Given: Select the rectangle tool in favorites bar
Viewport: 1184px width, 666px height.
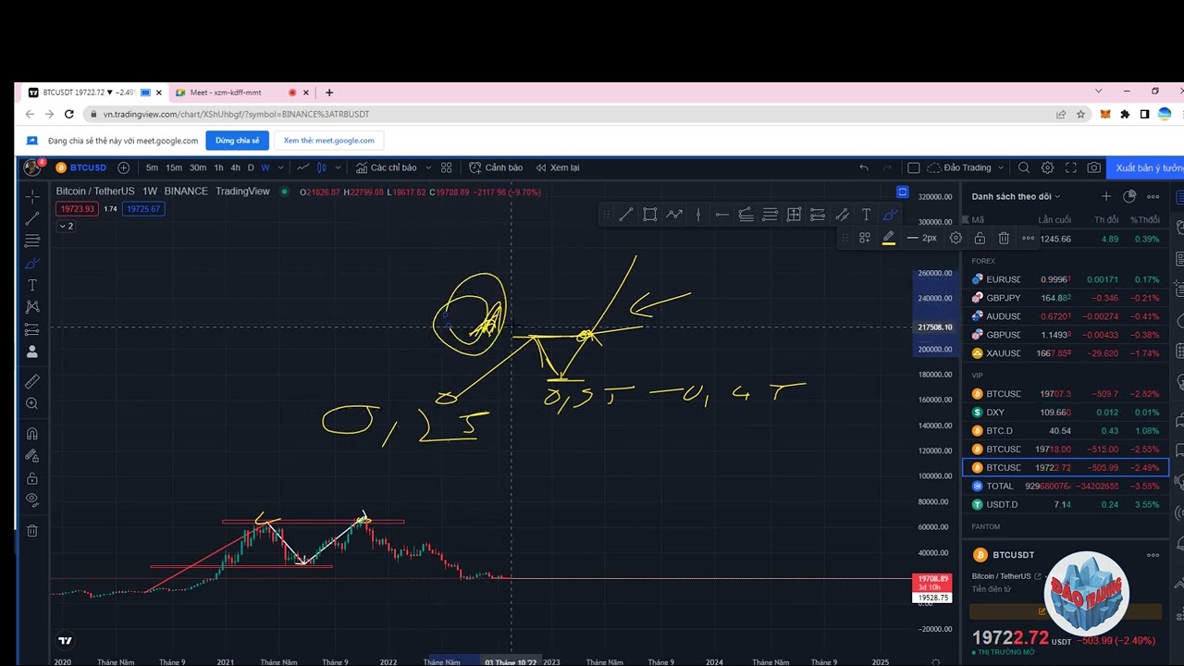Looking at the screenshot, I should (x=650, y=215).
